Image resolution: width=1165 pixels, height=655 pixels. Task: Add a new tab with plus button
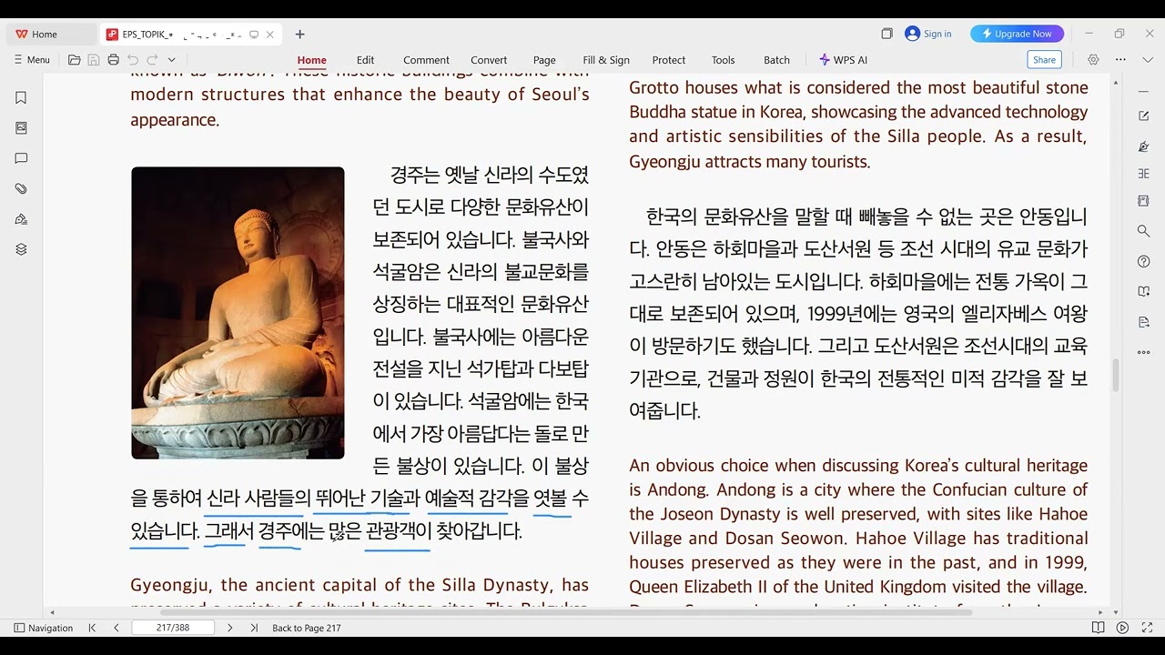point(299,35)
